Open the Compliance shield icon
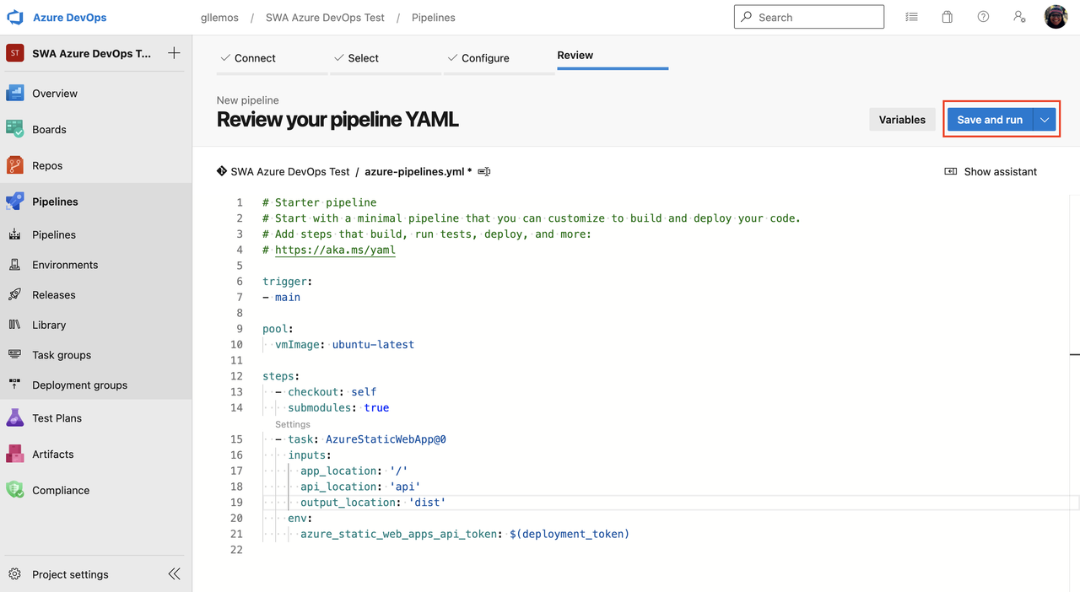Viewport: 1080px width, 592px height. [14, 490]
